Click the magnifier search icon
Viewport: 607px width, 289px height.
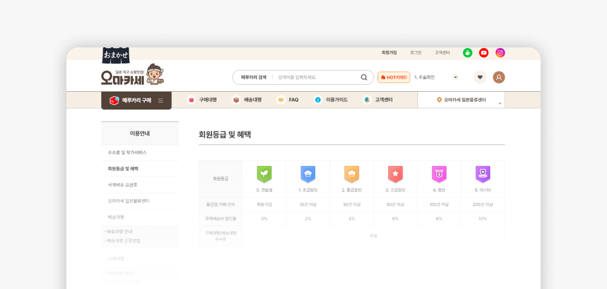pyautogui.click(x=364, y=78)
